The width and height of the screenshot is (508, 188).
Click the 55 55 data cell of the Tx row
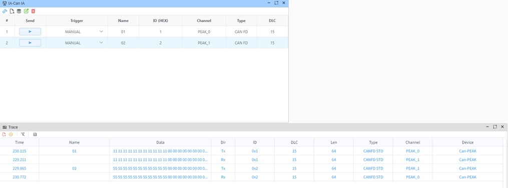click(160, 168)
